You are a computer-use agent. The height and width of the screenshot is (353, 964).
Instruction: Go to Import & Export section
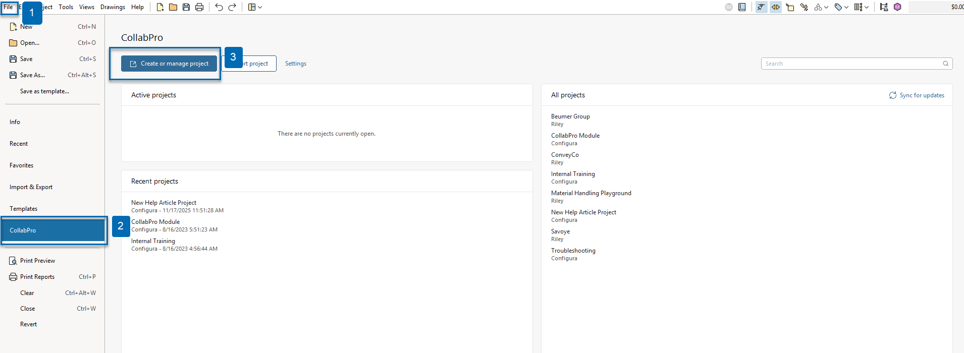tap(31, 187)
